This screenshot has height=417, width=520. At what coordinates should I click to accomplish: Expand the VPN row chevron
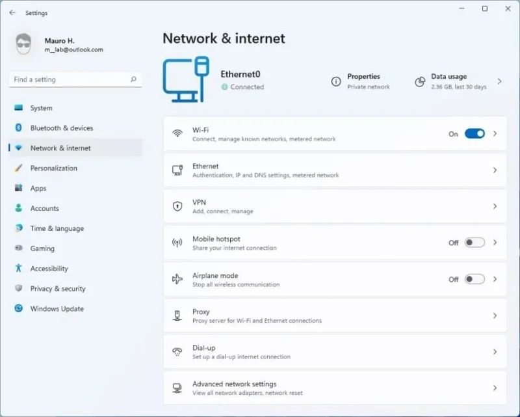point(495,206)
